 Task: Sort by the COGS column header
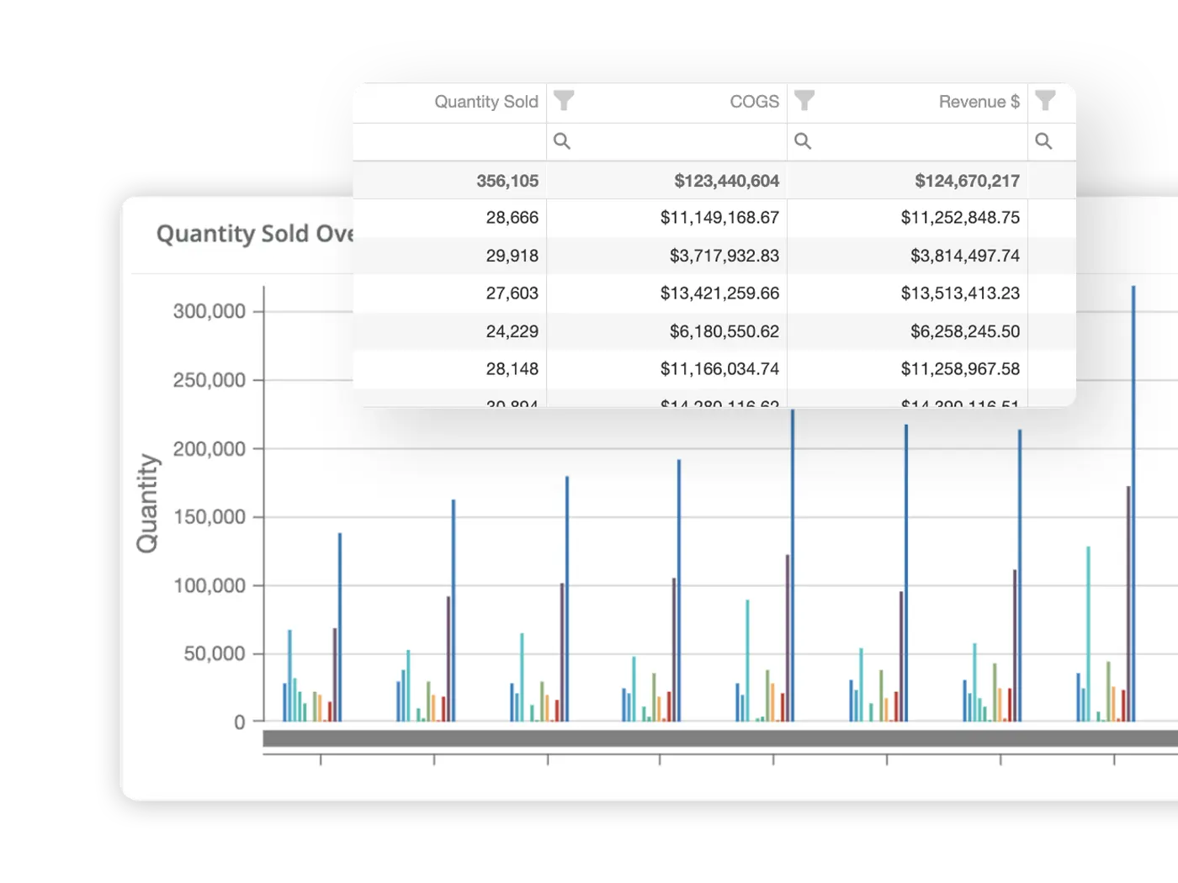753,101
